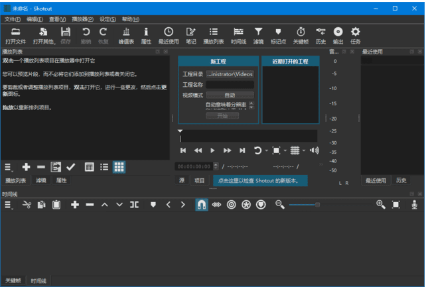Image resolution: width=426 pixels, height=287 pixels.
Task: Click the playlist remove (minus) icon
Action: click(41, 167)
